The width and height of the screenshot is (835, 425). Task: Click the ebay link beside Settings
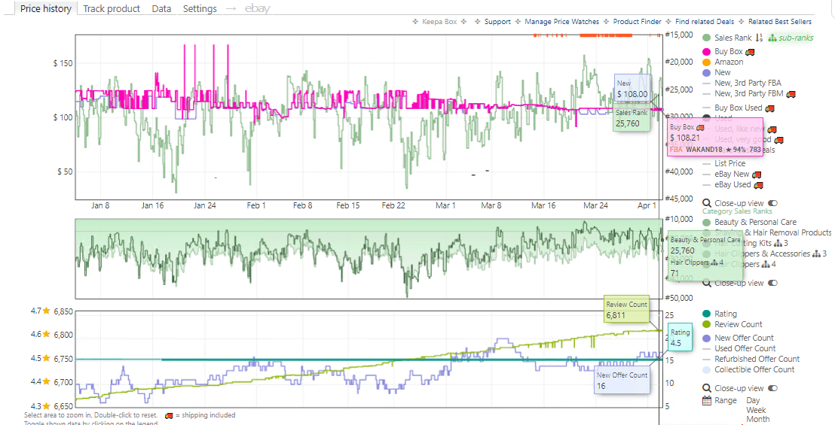coord(257,9)
